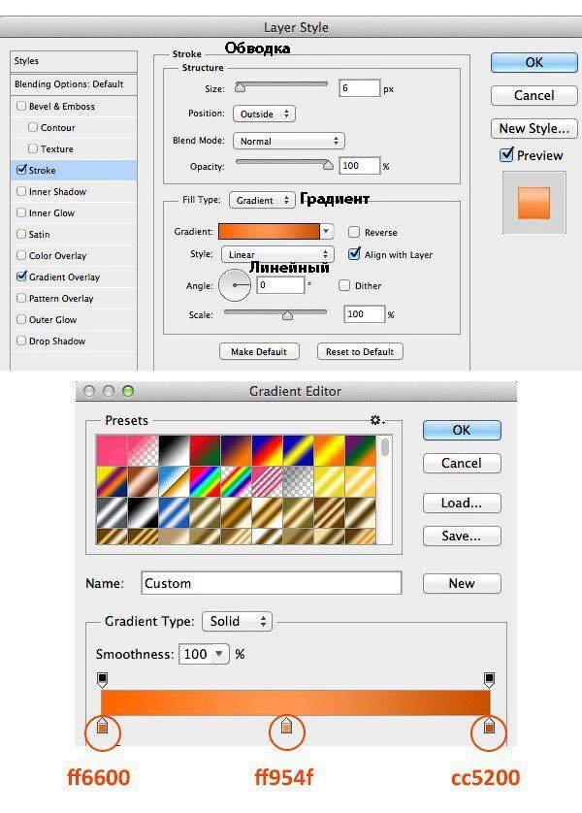Toggle the Preview checkbox
582x813 pixels.
coord(506,154)
